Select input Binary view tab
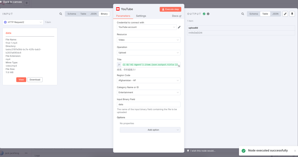The image size is (298, 157). click(x=104, y=14)
